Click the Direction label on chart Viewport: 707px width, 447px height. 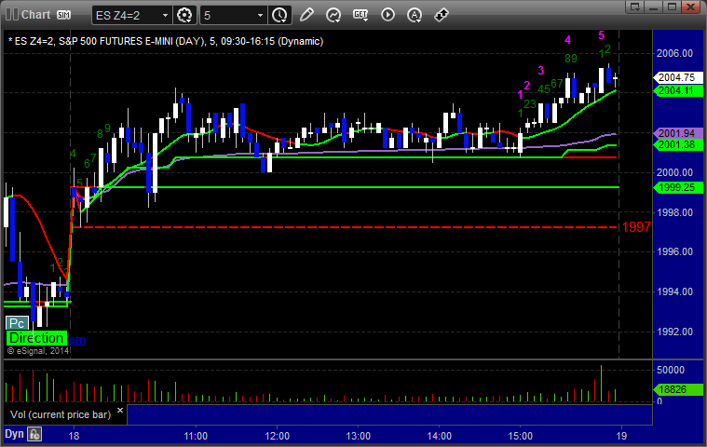tap(36, 338)
